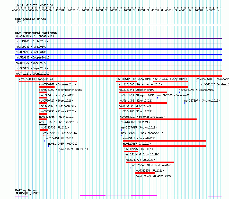This screenshot has width=229, height=199.
Task: Click nsv5953995 (Almarri2020) label
Action: [57, 111]
